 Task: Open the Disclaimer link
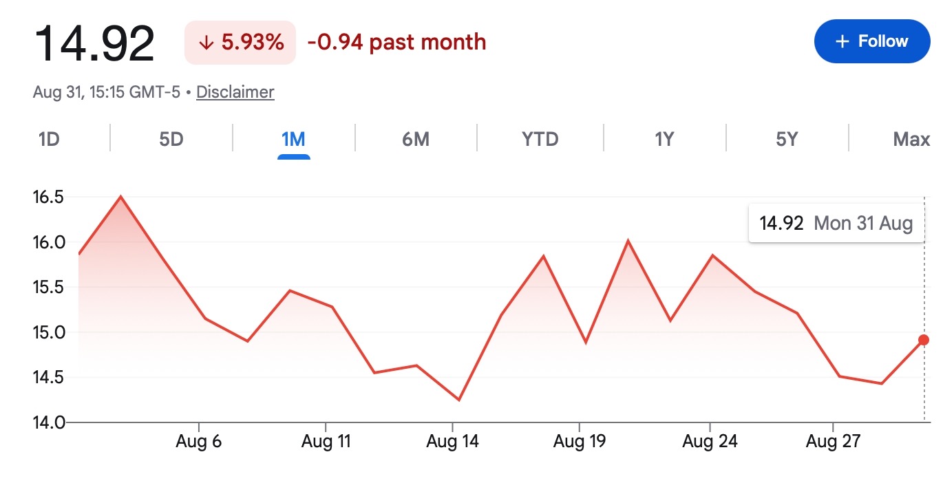pos(235,92)
